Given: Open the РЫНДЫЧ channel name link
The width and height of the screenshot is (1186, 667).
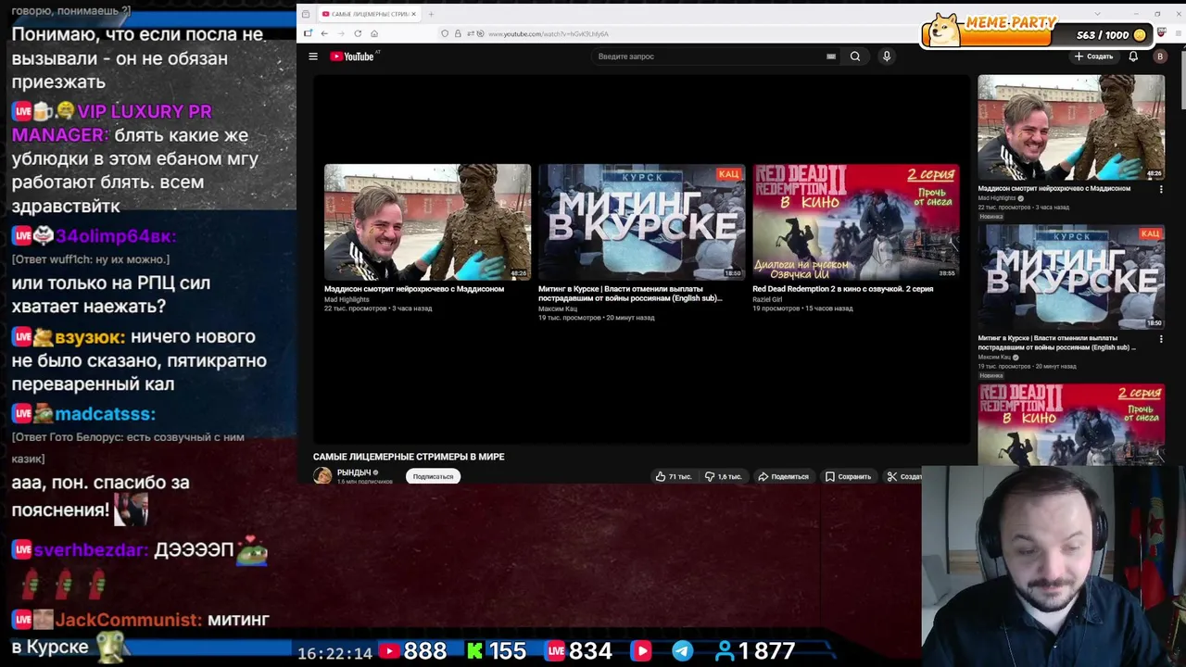Looking at the screenshot, I should 354,472.
